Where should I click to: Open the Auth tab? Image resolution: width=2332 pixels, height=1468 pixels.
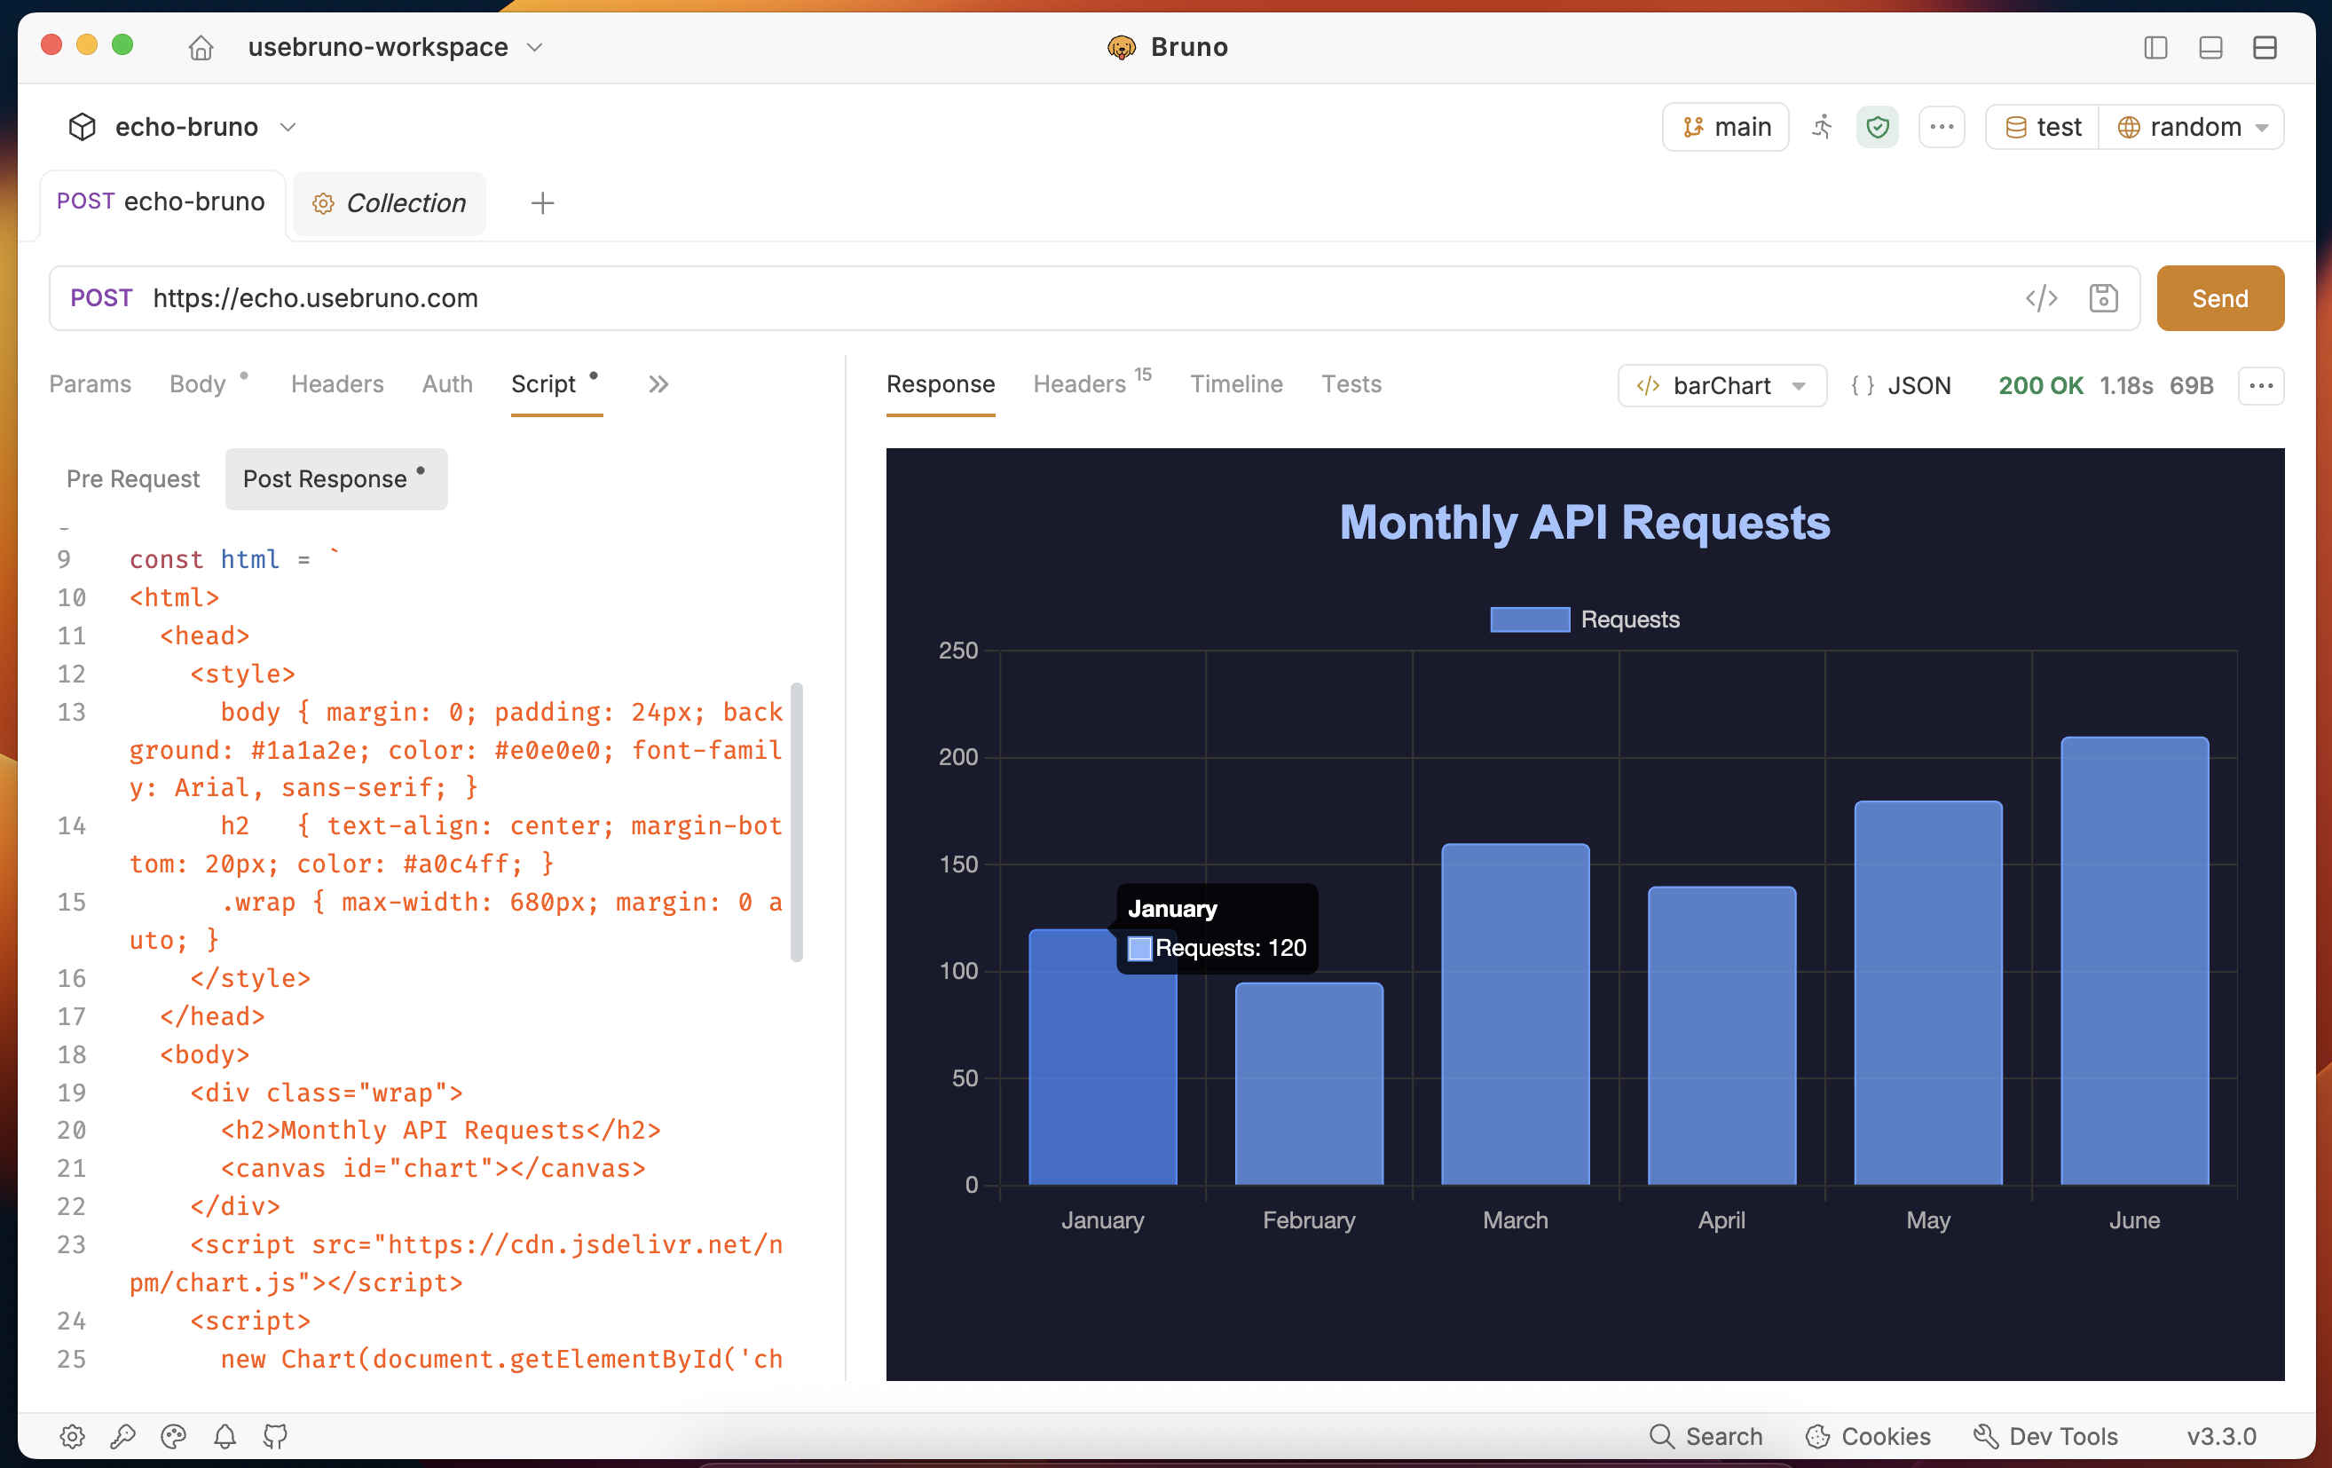(447, 384)
